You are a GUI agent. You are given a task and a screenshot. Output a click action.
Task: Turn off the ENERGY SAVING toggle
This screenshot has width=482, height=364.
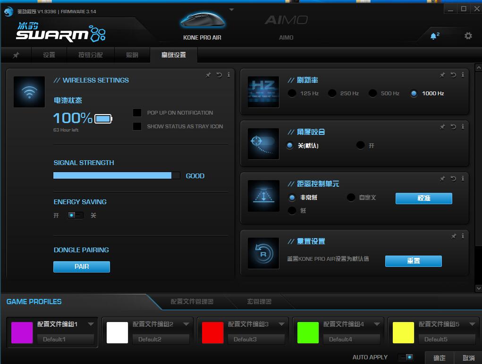pyautogui.click(x=80, y=215)
